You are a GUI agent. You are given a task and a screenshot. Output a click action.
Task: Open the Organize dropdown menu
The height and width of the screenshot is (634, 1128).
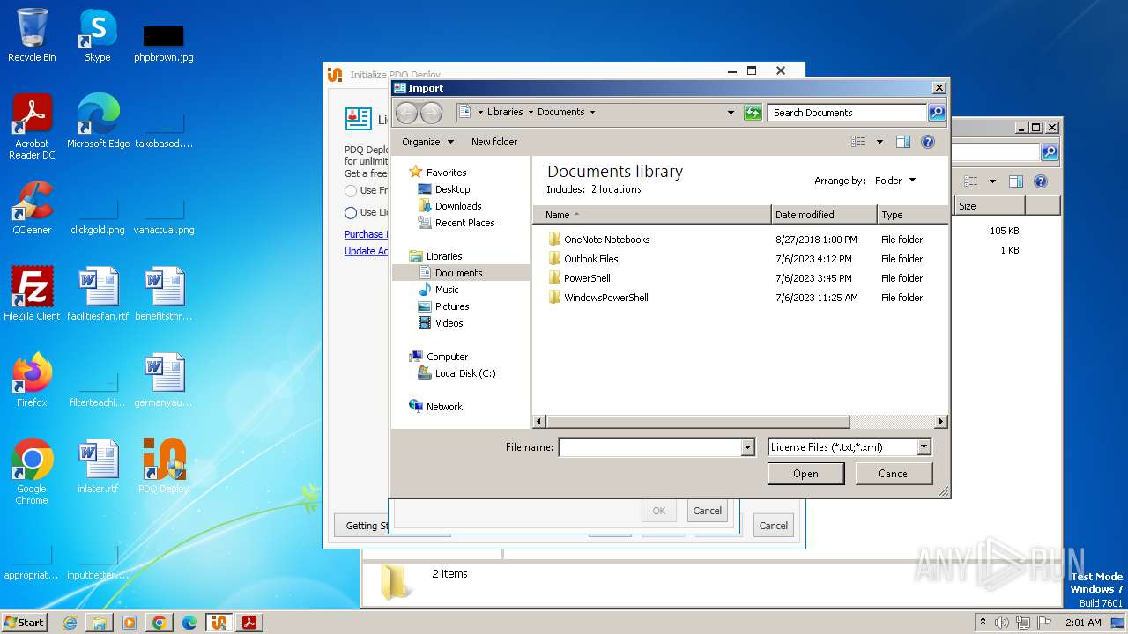(428, 142)
